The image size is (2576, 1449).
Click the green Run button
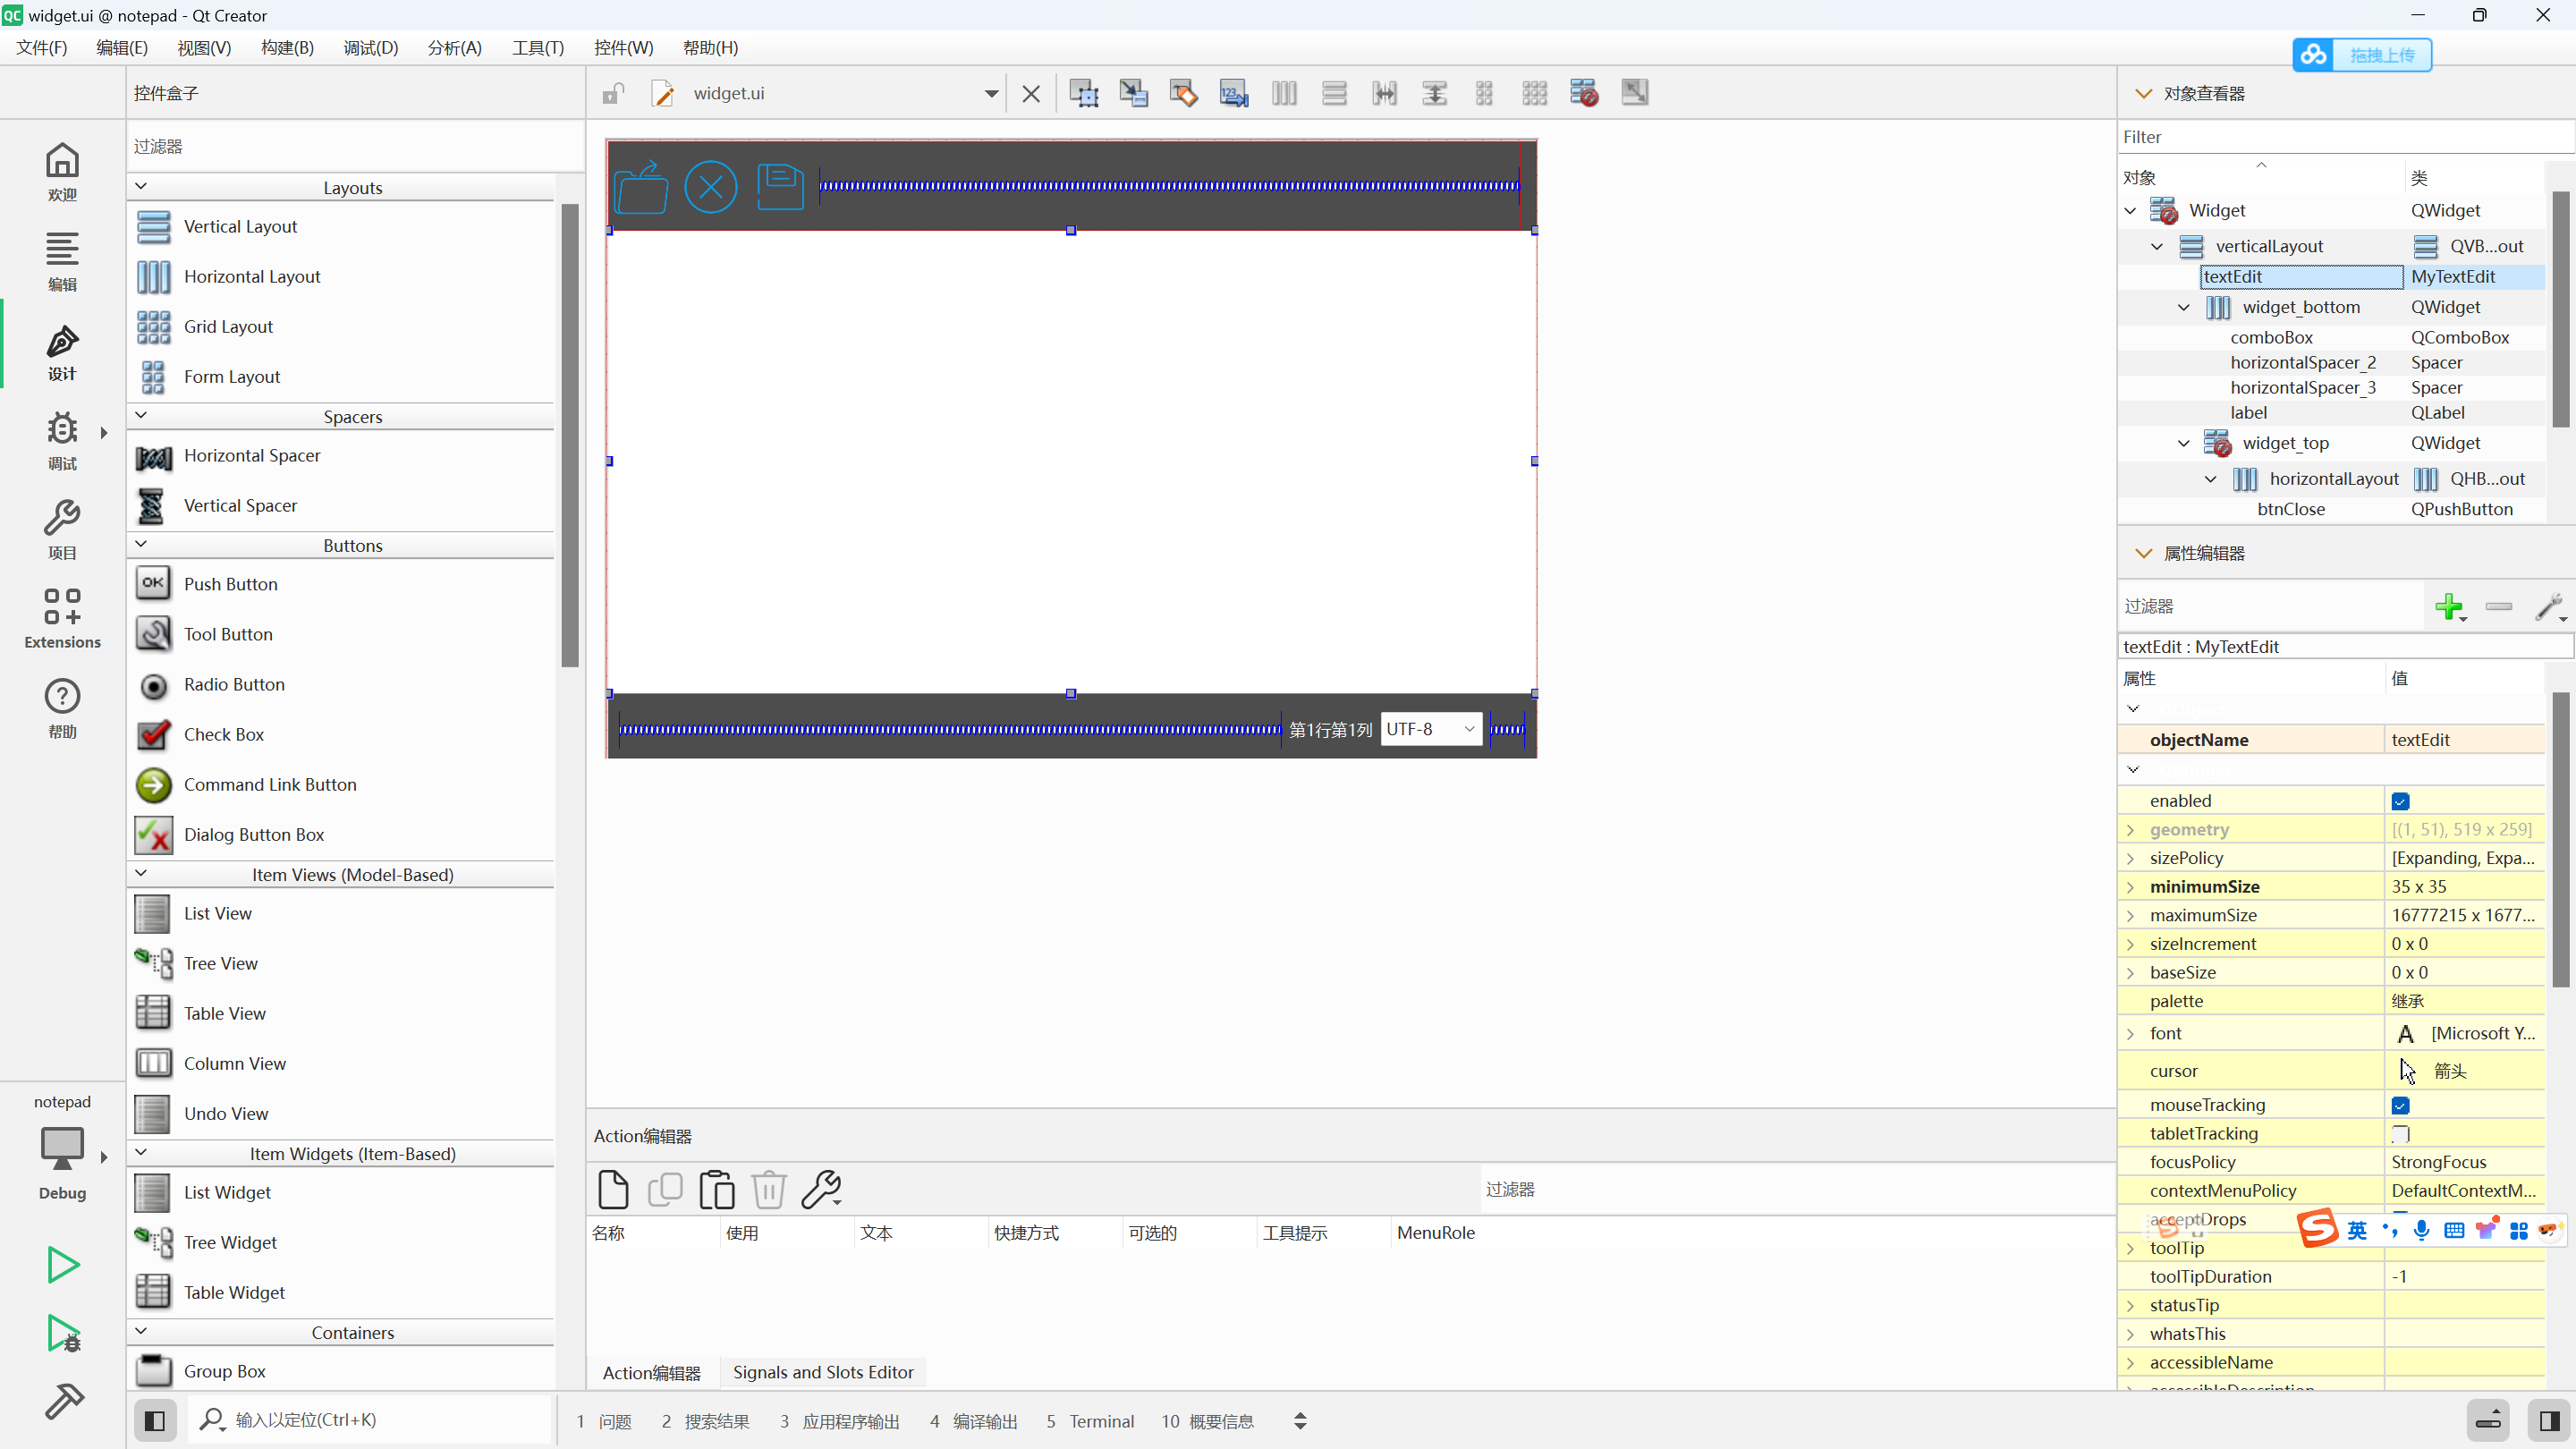62,1264
